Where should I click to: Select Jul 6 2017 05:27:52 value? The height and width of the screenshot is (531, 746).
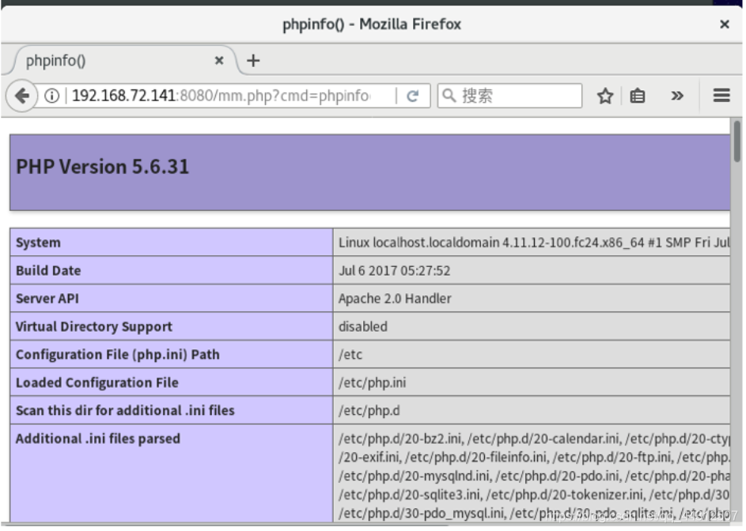394,270
